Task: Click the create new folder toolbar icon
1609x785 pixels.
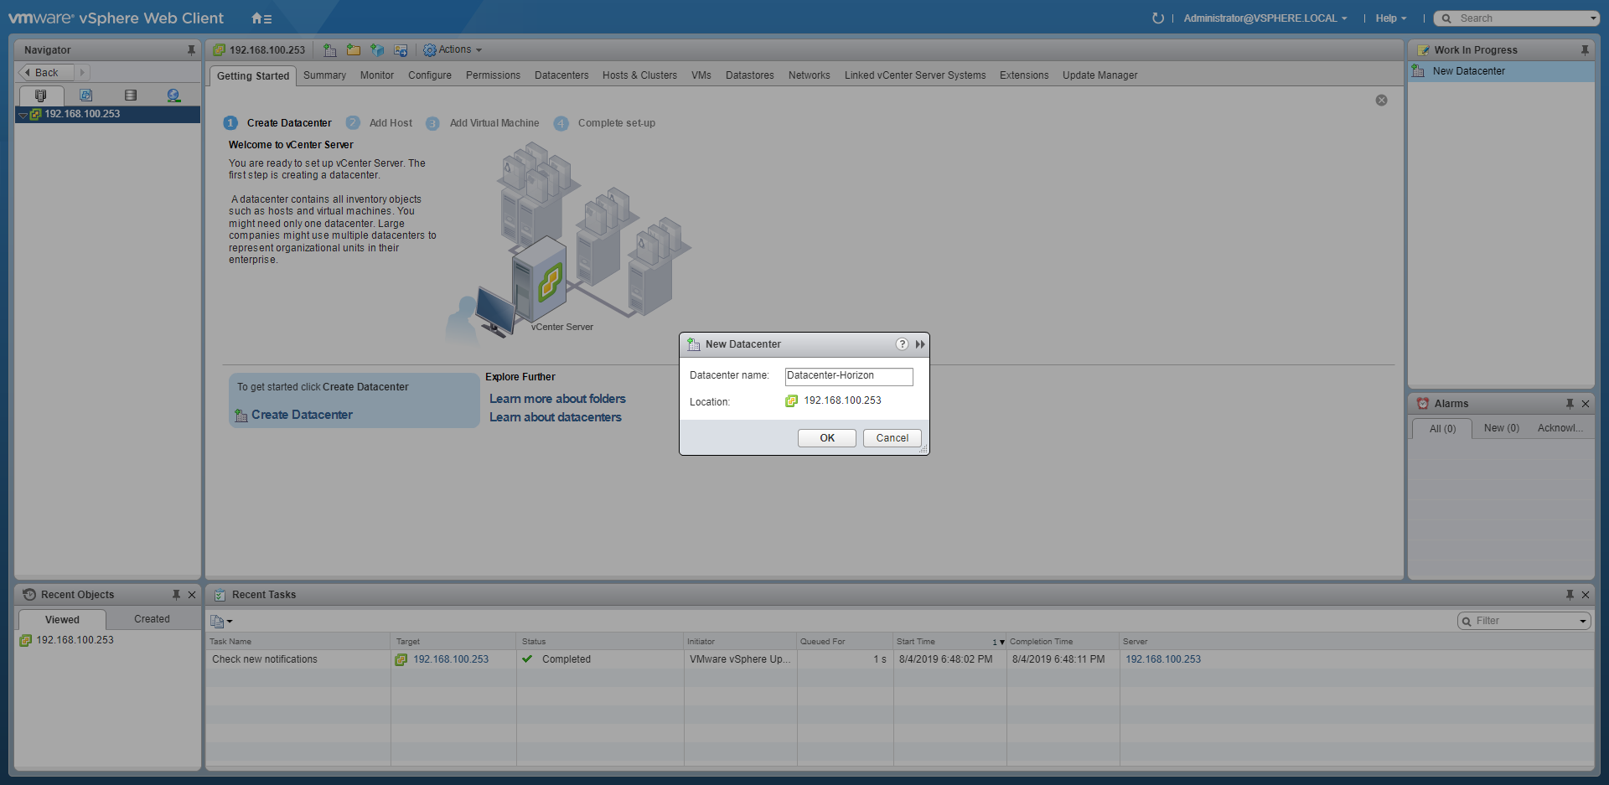Action: pos(354,50)
